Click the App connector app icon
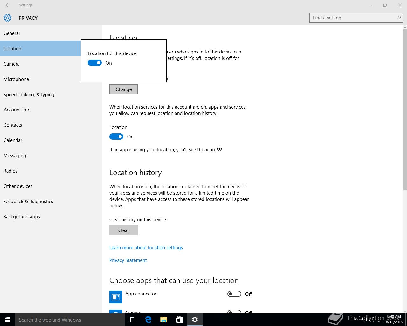The image size is (407, 326). pos(116,297)
